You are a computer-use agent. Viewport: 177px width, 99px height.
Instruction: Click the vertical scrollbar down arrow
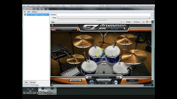click(152, 83)
